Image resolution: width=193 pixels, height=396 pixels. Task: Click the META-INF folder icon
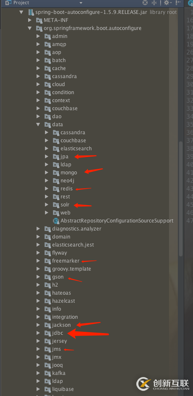click(x=39, y=20)
